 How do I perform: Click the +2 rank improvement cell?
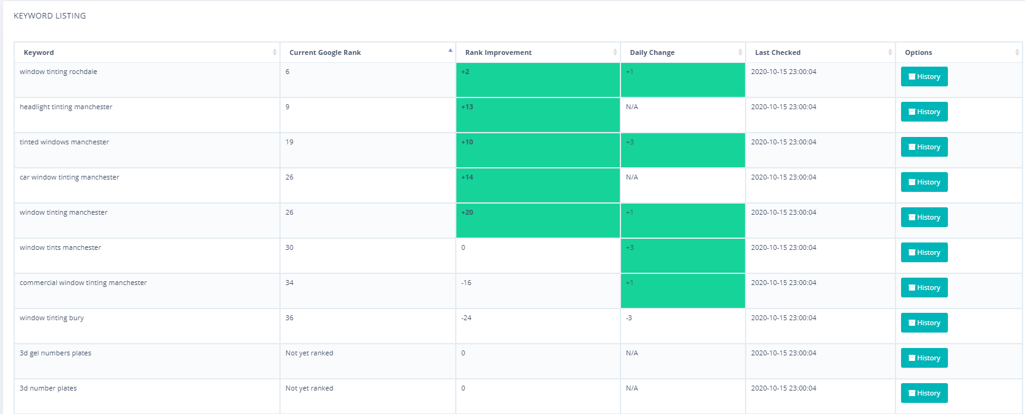click(538, 80)
